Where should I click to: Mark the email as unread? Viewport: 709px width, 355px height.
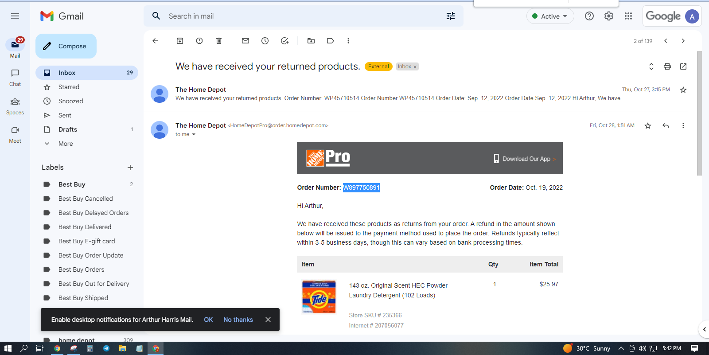click(245, 41)
